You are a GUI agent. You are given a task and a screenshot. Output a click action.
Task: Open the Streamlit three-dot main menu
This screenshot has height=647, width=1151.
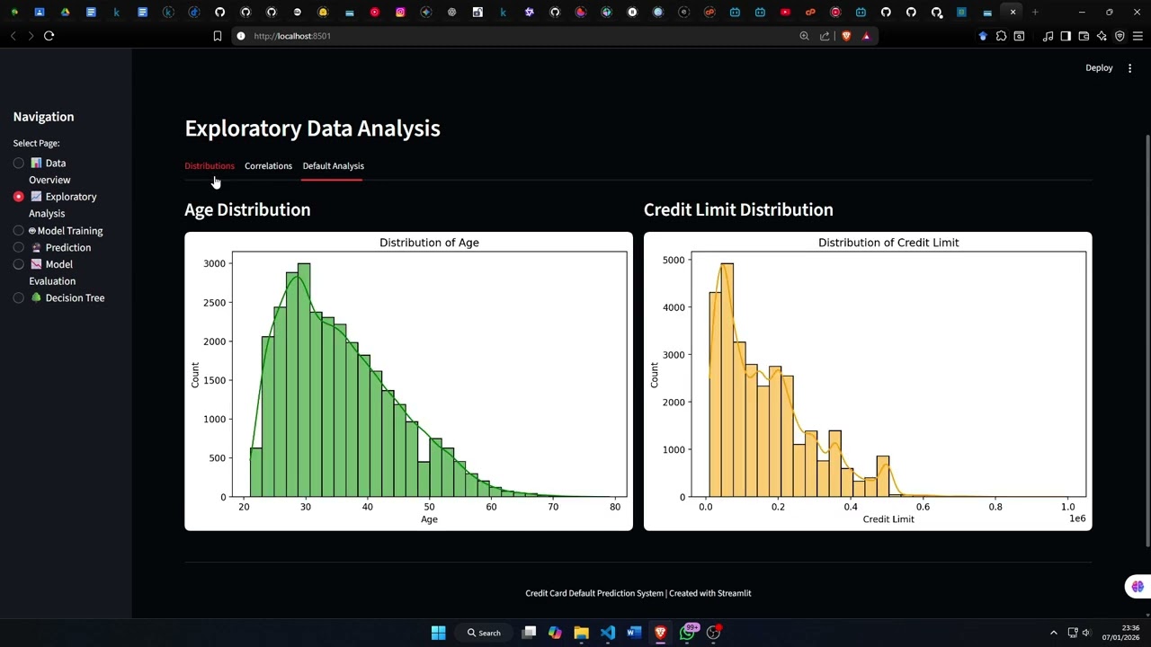pos(1129,68)
